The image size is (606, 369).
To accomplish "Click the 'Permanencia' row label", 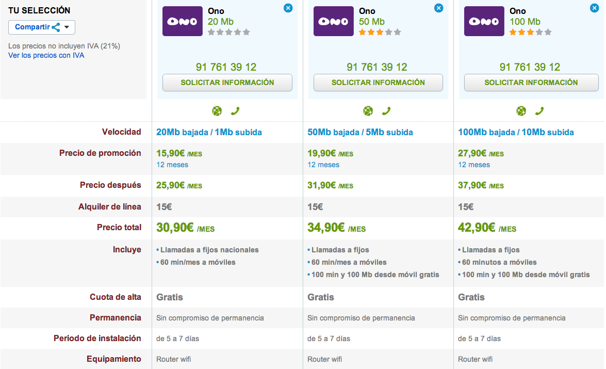I will pyautogui.click(x=116, y=318).
